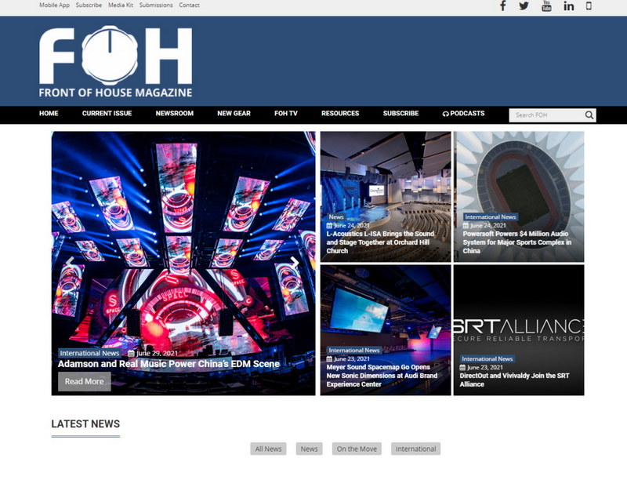This screenshot has width=627, height=480.
Task: Open Powersoft Powers $4 Million Audio System article
Action: 517,242
